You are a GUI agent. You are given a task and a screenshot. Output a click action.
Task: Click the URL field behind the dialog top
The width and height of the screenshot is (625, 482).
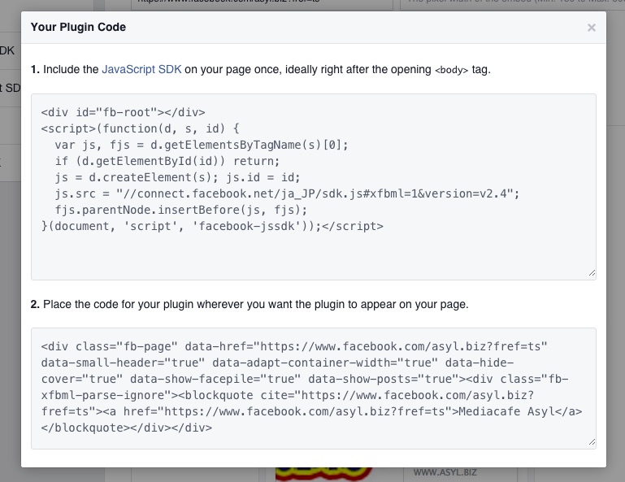point(260,4)
